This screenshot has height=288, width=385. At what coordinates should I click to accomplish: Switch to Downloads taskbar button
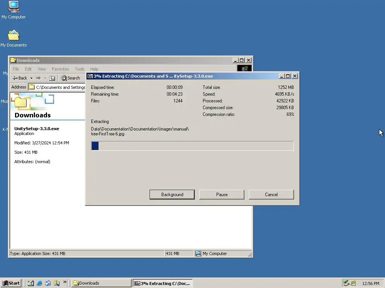102,283
